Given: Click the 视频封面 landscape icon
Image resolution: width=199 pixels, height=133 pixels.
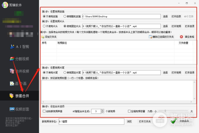Looking at the screenshot, I should (12, 109).
